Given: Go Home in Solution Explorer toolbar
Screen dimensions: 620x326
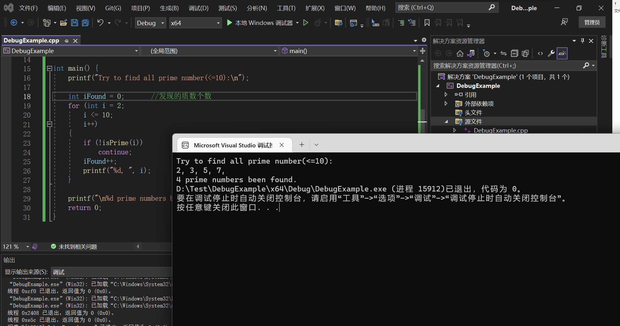Looking at the screenshot, I should 460,53.
